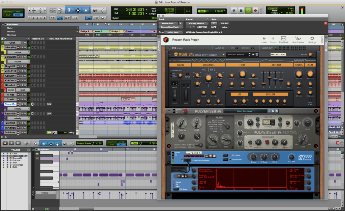
Task: Choose ReasonBas in MIDI editor track list
Action: [x=18, y=156]
